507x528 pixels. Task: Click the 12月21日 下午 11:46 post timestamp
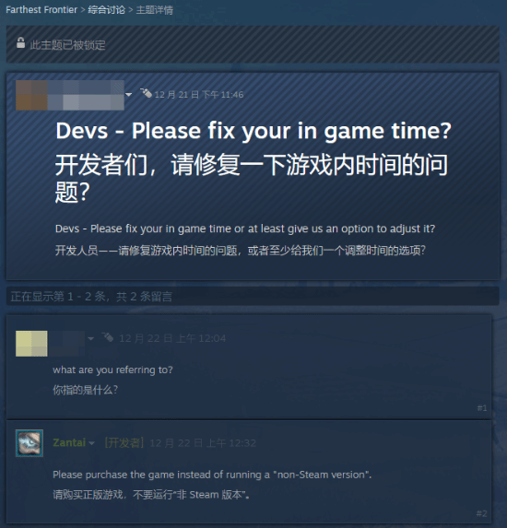click(x=199, y=95)
